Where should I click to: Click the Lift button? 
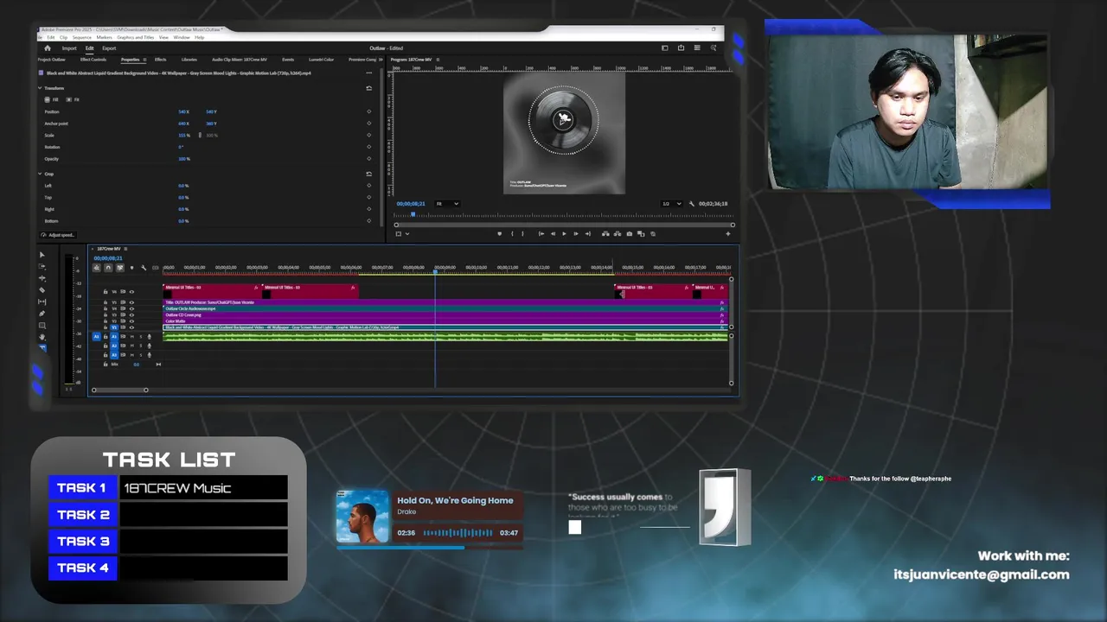coord(605,233)
